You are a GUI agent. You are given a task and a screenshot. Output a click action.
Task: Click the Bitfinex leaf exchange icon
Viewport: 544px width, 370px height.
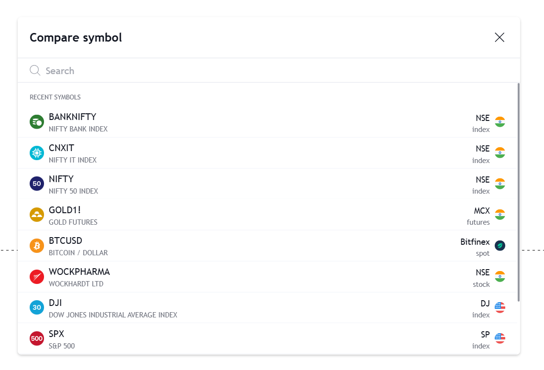pos(500,246)
